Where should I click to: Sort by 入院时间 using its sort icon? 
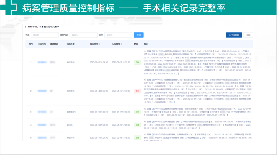121,44
